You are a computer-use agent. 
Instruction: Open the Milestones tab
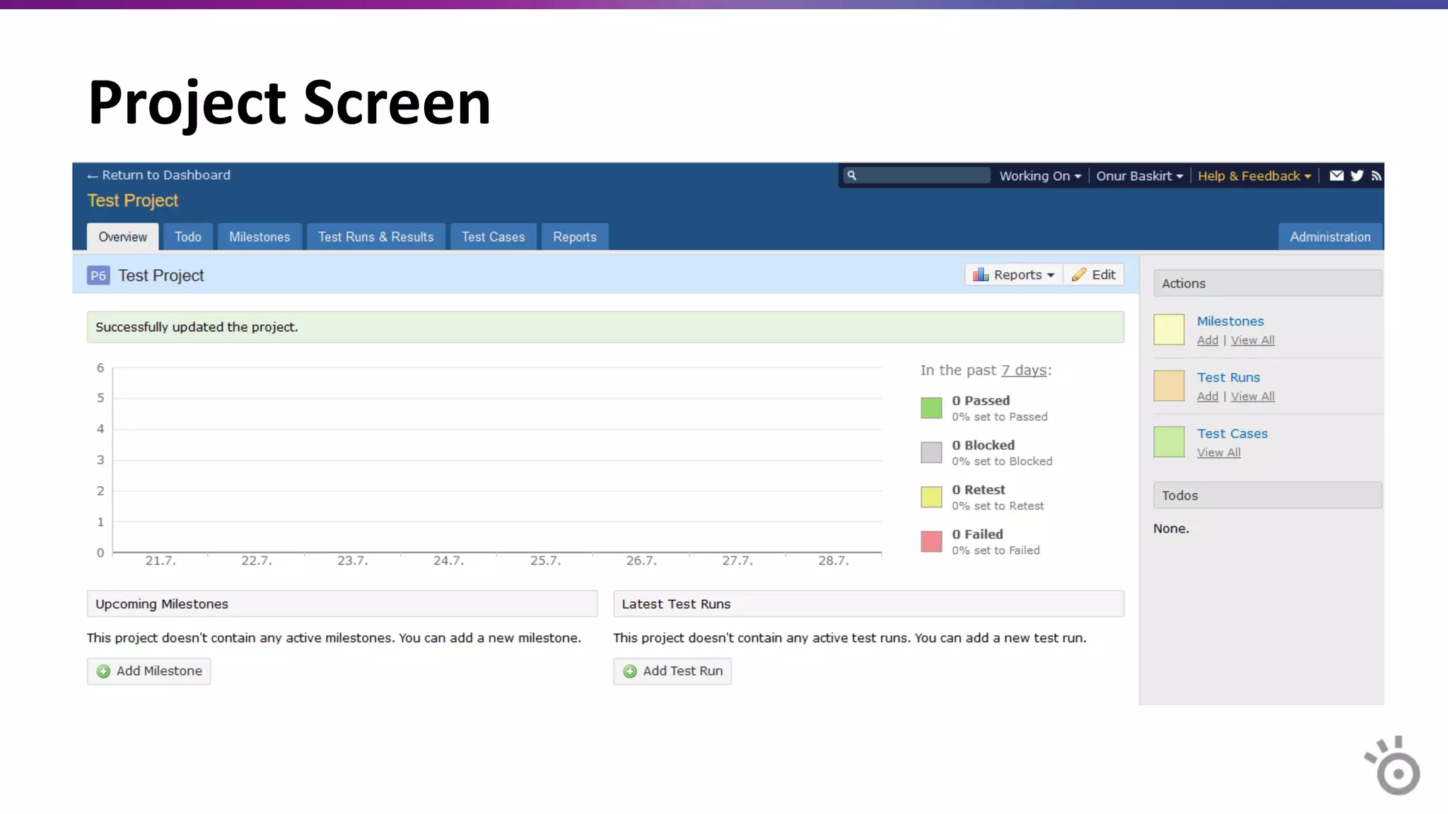click(x=259, y=237)
